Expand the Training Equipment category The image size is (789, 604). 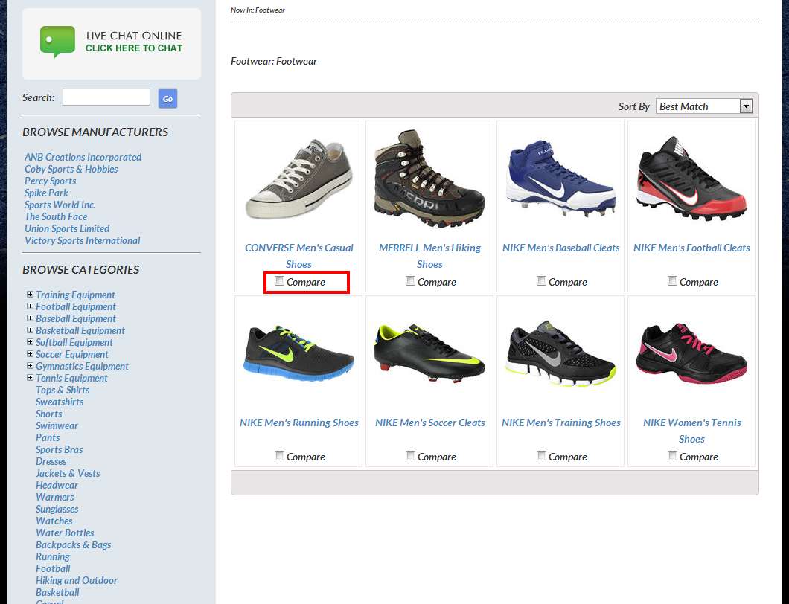(30, 295)
